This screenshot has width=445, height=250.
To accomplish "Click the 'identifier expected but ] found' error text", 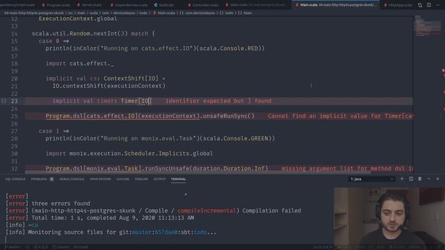I will tap(218, 101).
